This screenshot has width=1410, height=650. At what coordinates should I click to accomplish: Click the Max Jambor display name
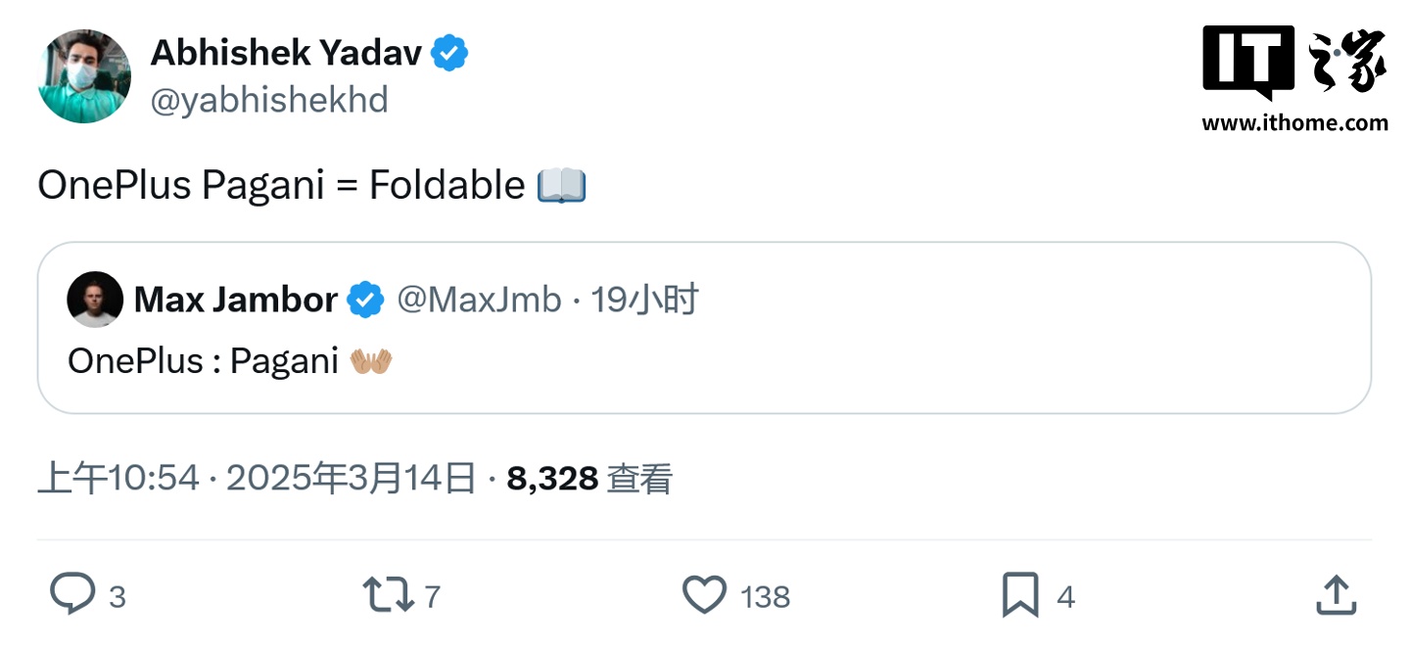[x=235, y=300]
